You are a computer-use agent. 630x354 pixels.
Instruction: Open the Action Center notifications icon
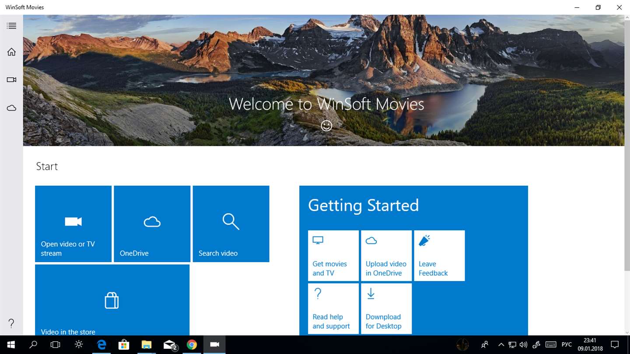pyautogui.click(x=615, y=345)
